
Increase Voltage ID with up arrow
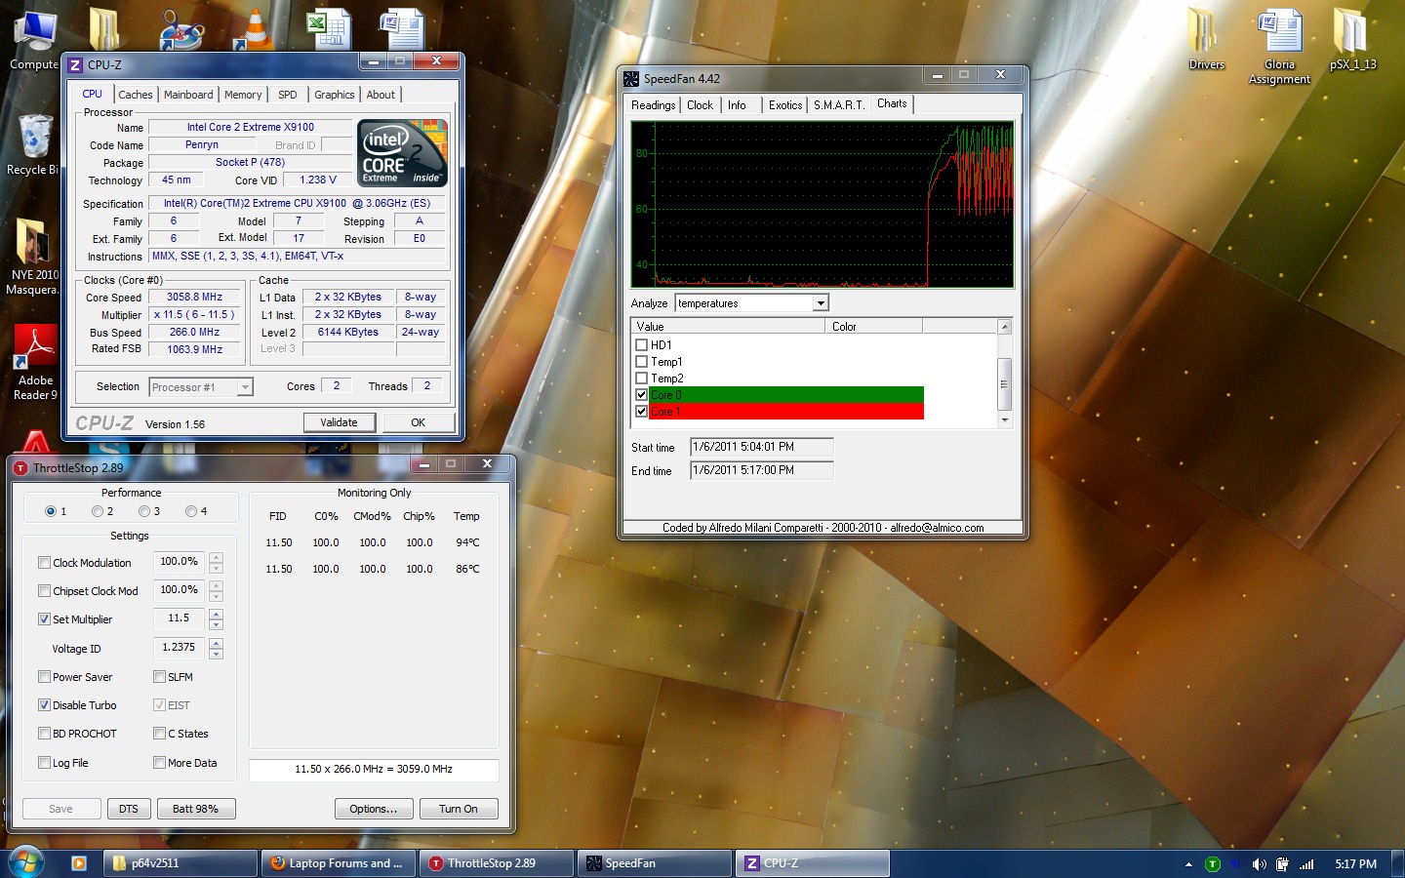coord(217,642)
